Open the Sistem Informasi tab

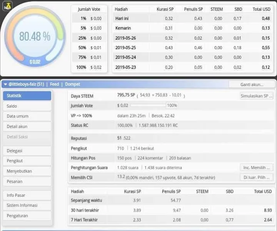27,205
